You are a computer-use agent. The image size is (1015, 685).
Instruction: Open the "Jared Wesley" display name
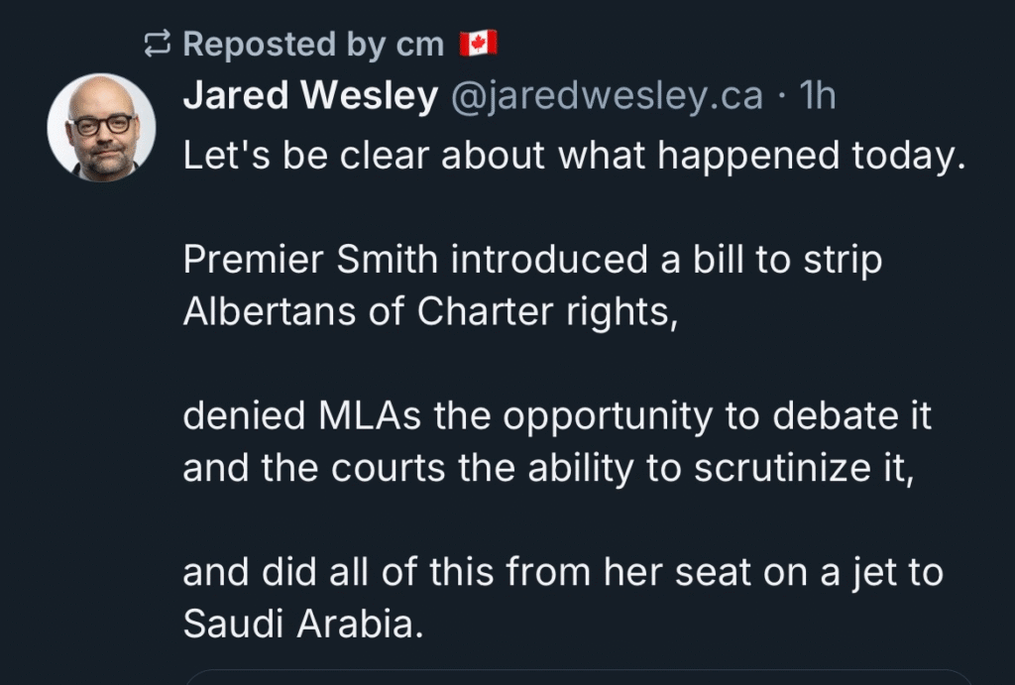click(310, 96)
